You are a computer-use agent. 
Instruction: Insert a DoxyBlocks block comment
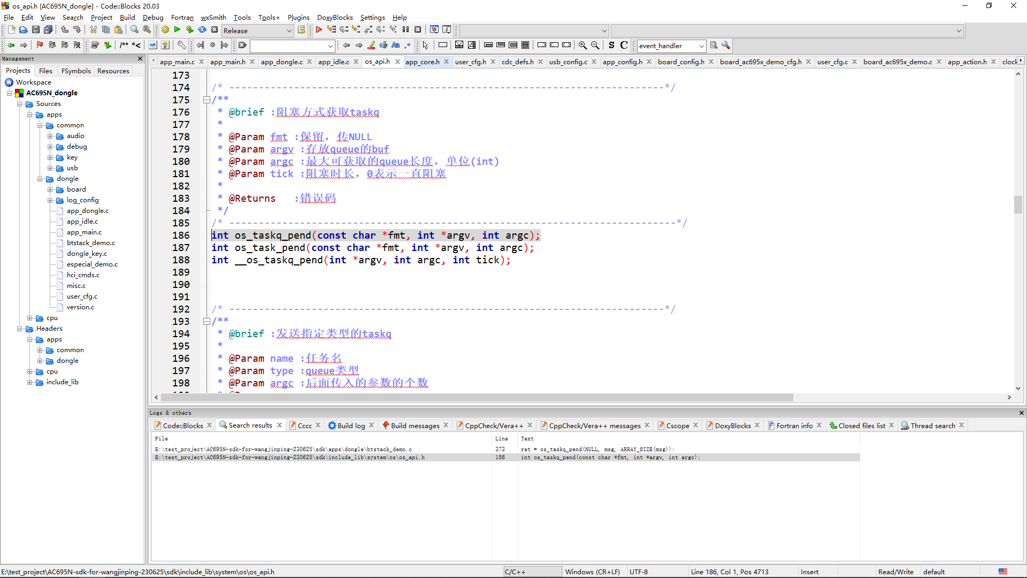125,45
